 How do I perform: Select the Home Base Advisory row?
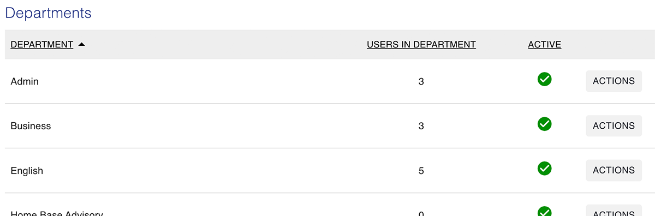[x=327, y=211]
